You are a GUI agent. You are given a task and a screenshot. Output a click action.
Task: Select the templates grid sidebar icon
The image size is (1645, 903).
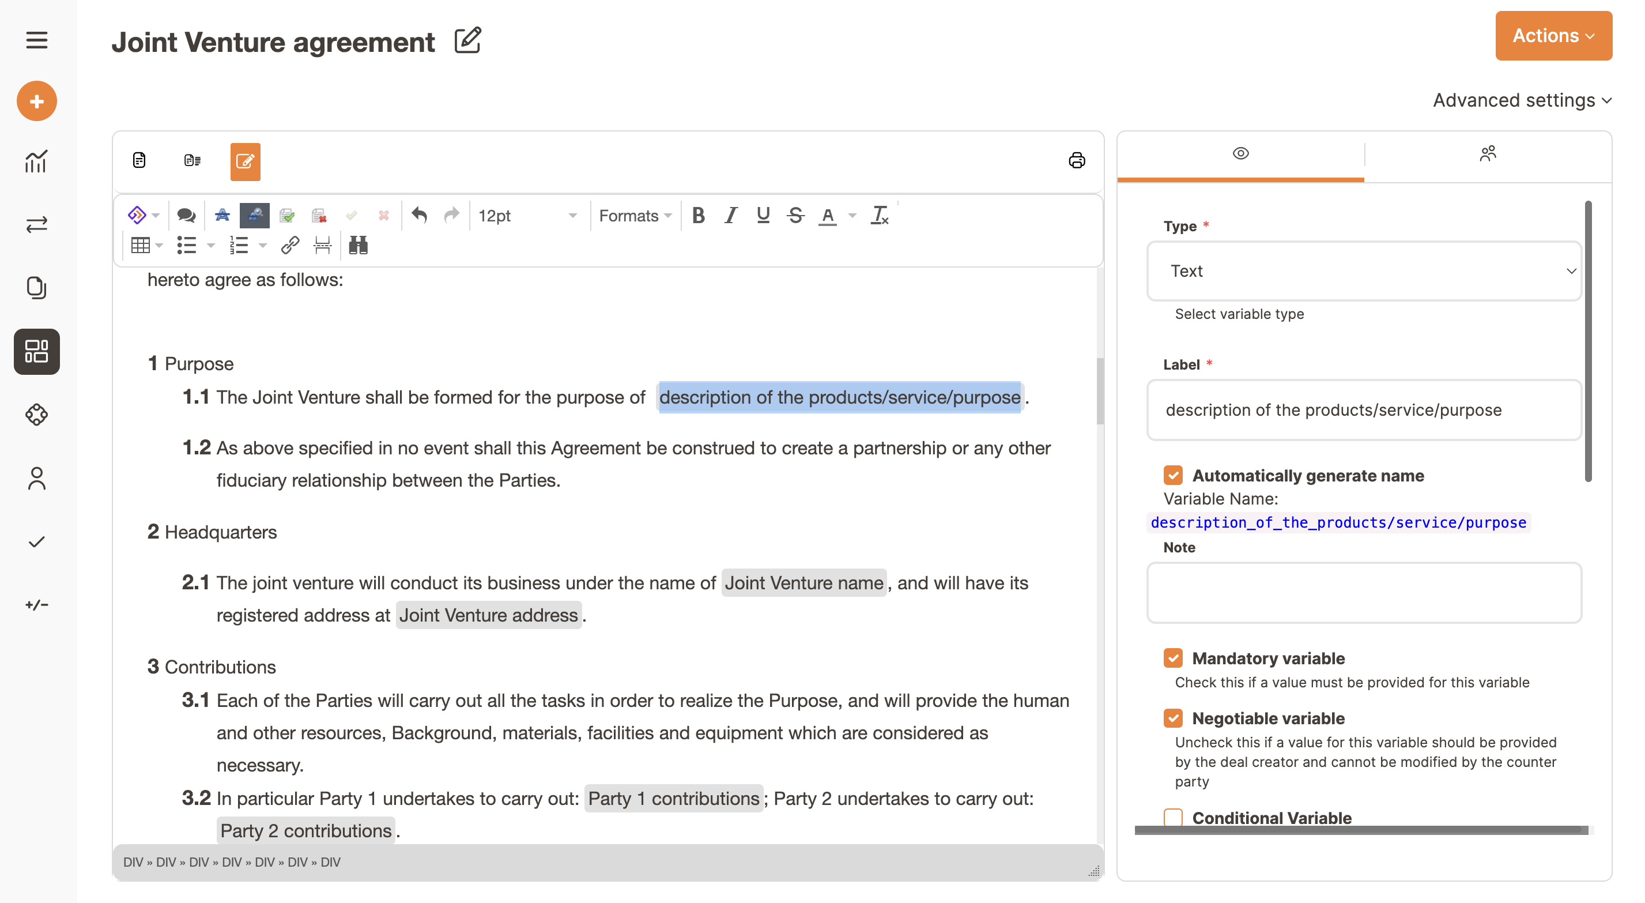pos(36,352)
